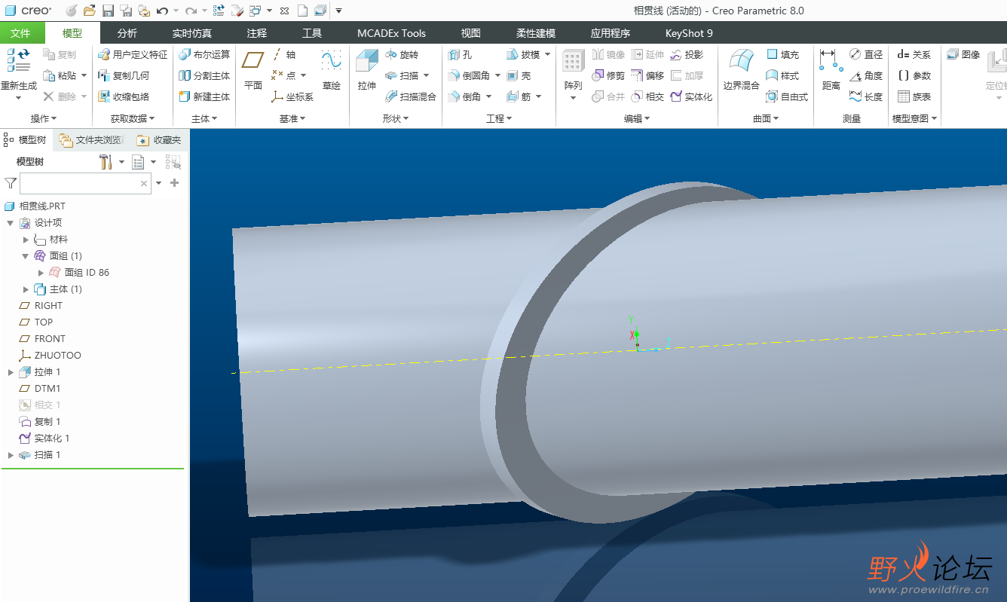The height and width of the screenshot is (602, 1007).
Task: Click the Boolean Operations (布尔运算) tool
Action: click(204, 55)
